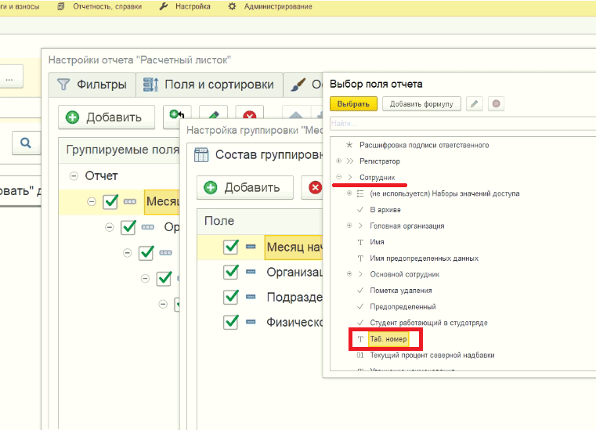
Task: Click the Поле column header
Action: pos(259,221)
